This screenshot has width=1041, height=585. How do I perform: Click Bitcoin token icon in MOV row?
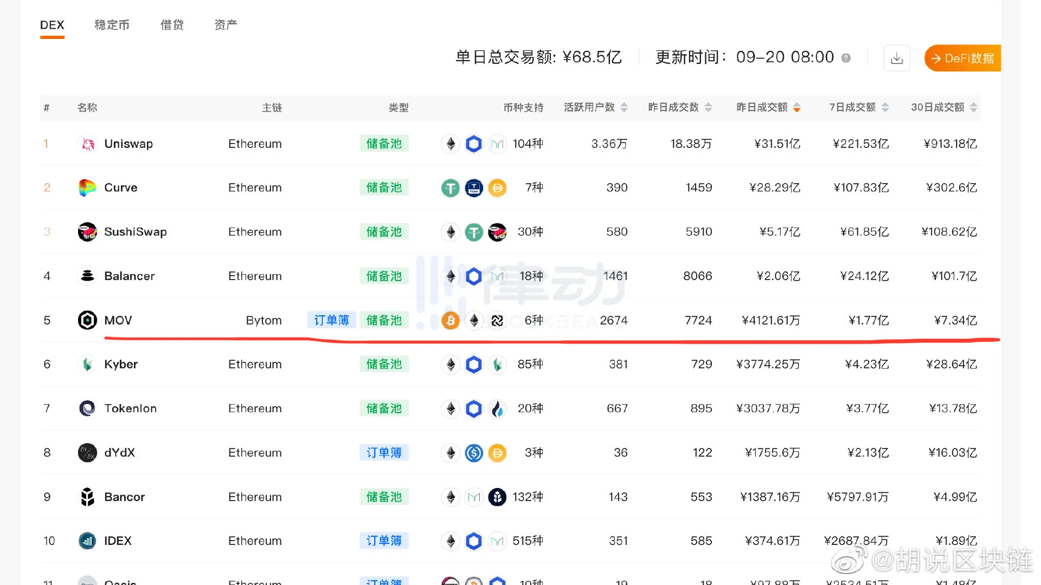[451, 321]
